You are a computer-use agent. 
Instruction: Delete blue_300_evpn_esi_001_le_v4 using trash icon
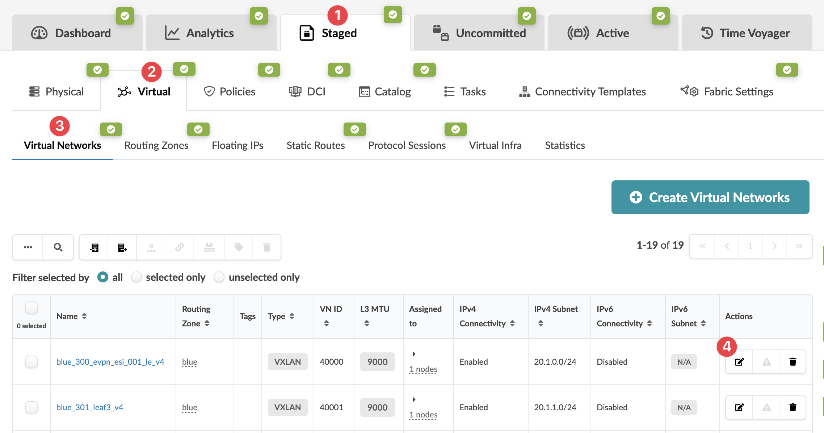(x=793, y=362)
